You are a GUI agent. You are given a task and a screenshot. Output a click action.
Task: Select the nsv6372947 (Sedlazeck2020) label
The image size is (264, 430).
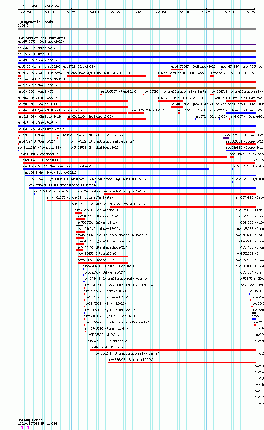tap(194, 67)
